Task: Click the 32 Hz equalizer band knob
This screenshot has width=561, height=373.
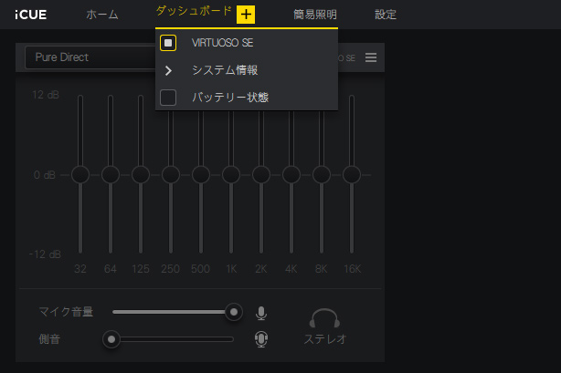Action: pos(80,174)
